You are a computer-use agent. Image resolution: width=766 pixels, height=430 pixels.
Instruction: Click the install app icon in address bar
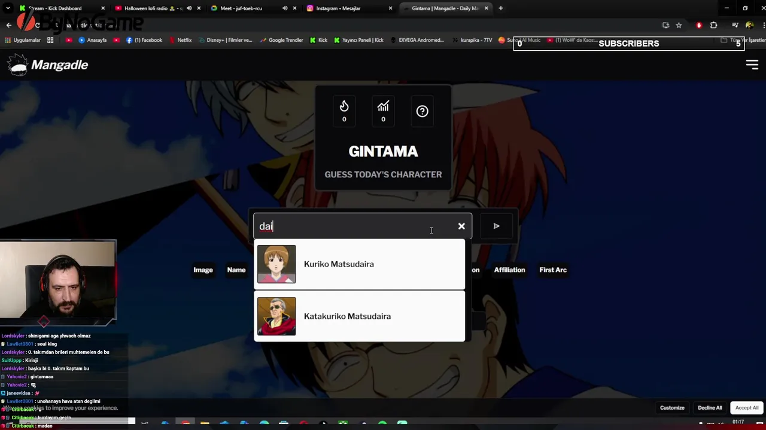[x=665, y=25]
